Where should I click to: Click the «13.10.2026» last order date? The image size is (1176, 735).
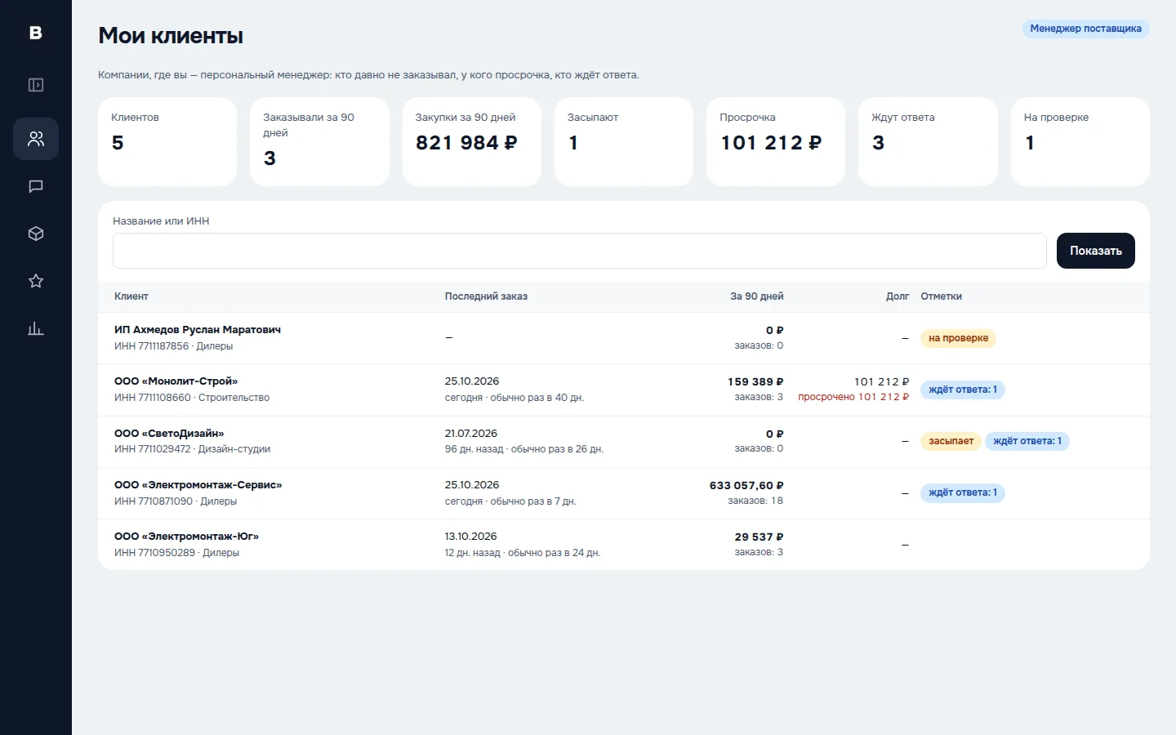pos(471,537)
